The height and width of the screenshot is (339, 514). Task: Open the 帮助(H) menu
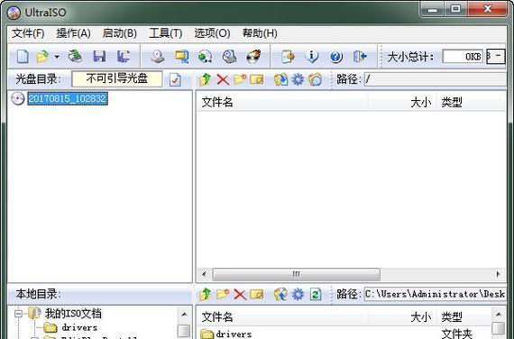pos(260,33)
